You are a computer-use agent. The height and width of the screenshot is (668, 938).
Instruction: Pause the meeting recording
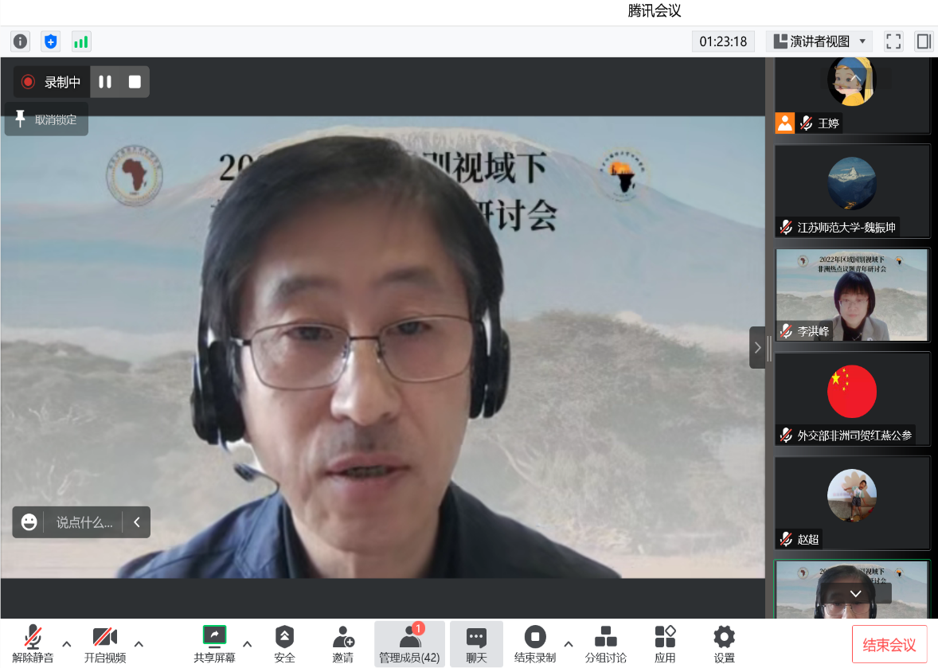click(x=105, y=81)
